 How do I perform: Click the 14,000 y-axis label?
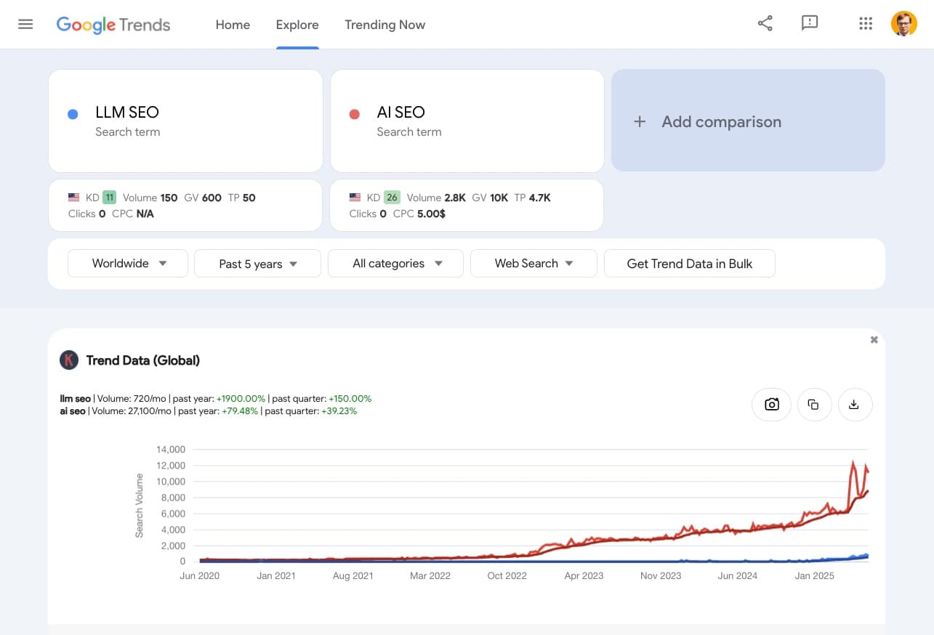click(171, 449)
